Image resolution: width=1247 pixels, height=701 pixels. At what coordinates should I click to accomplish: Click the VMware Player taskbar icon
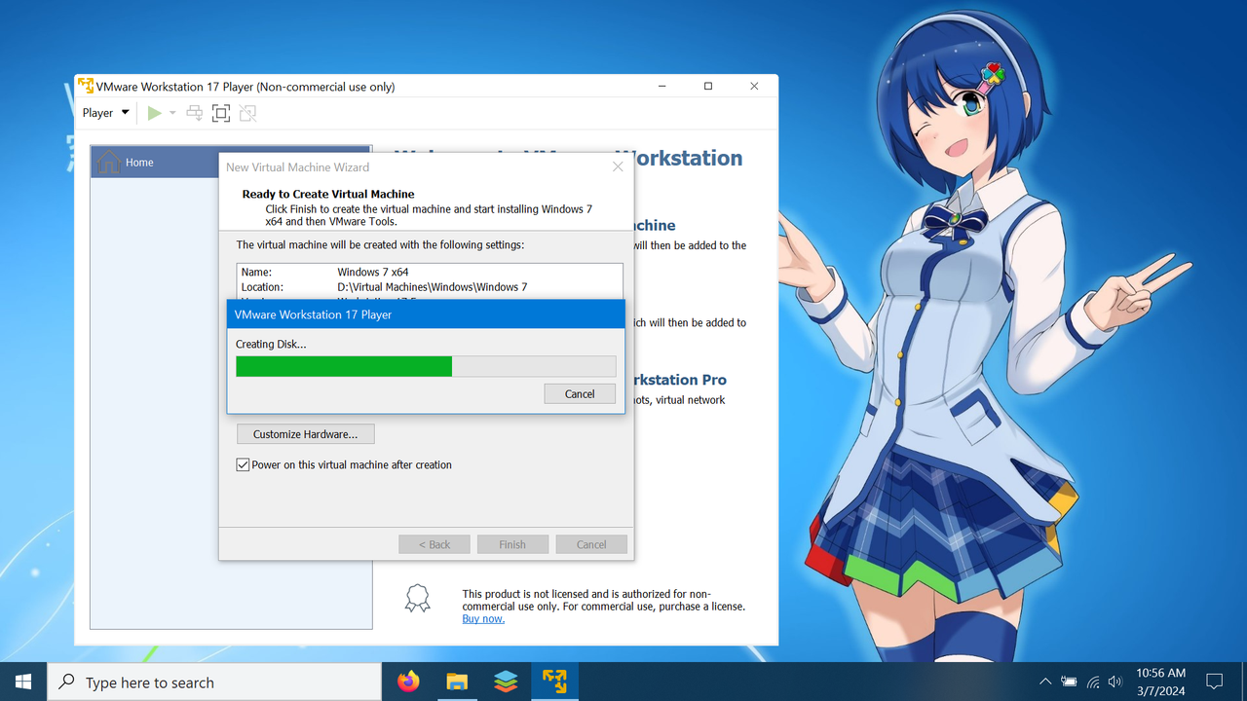[x=554, y=682]
